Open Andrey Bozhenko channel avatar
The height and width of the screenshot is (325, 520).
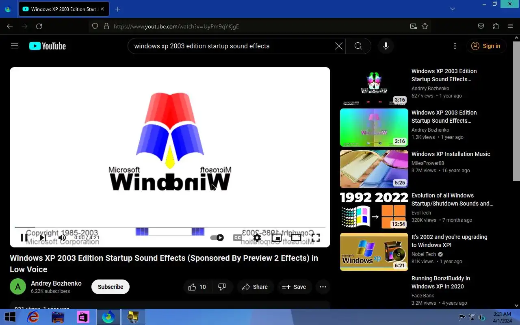point(18,287)
